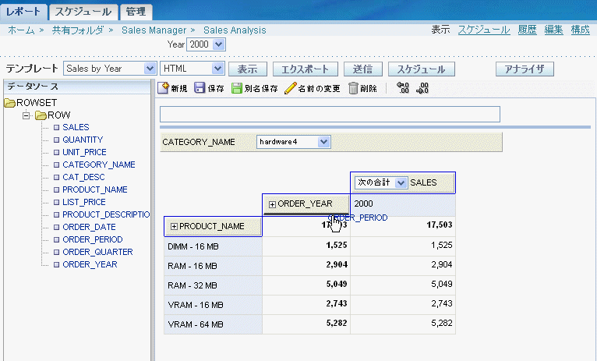Image resolution: width=597 pixels, height=361 pixels.
Task: Click the Delete (削除) trash icon
Action: point(353,88)
